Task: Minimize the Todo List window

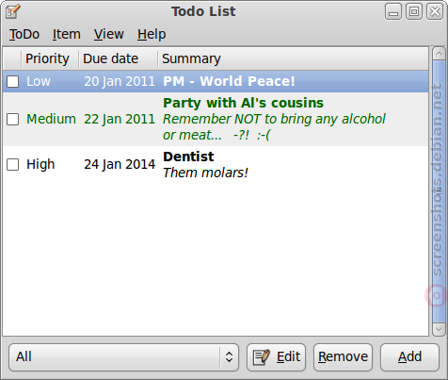Action: [393, 12]
